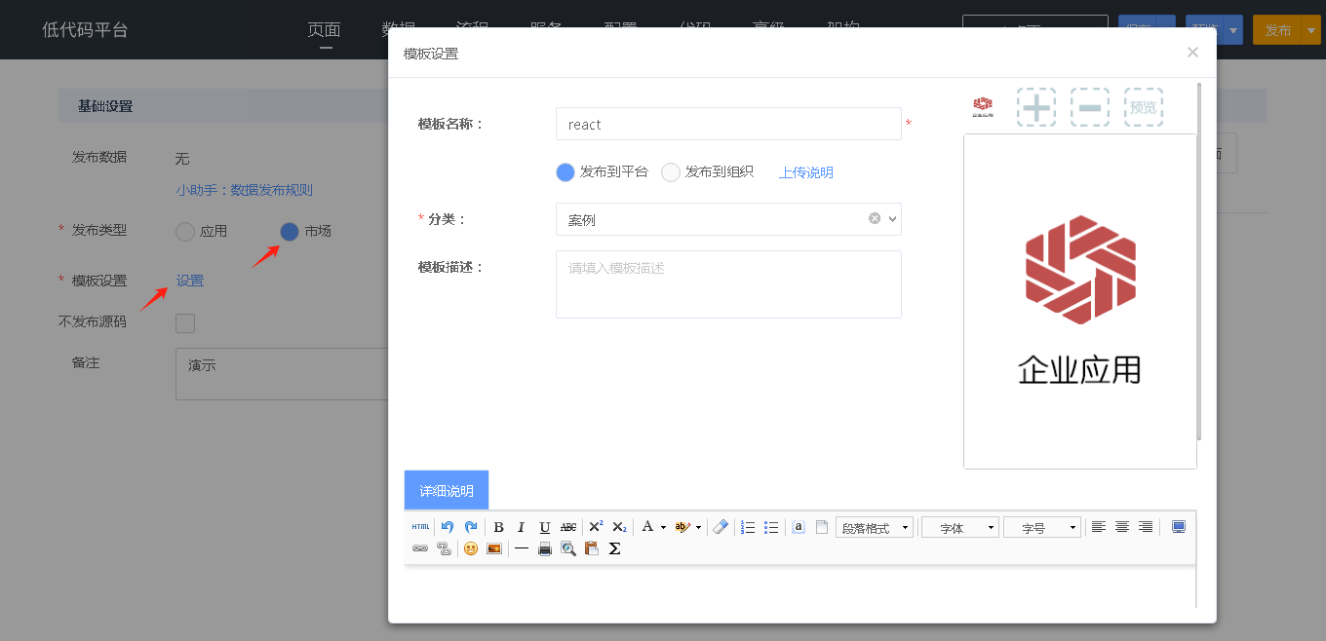Apply highlight color with ab button
This screenshot has width=1326, height=641.
coord(682,527)
